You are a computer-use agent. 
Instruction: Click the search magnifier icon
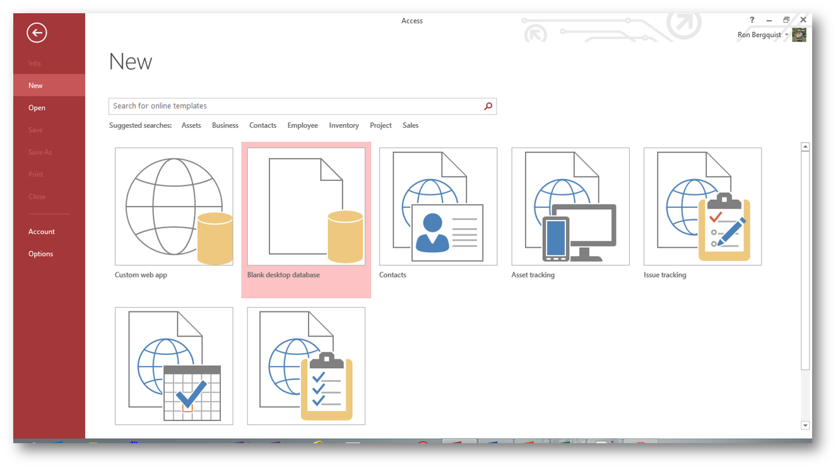pos(488,107)
